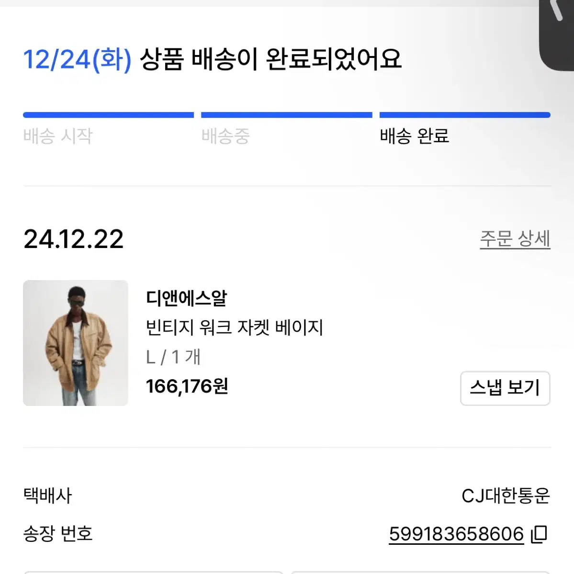Copy the tracking number with copy icon
Screen dimensions: 574x574
pos(539,534)
